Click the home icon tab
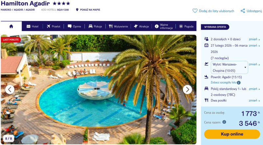Image resolution: width=263 pixels, height=145 pixels. [11, 26]
